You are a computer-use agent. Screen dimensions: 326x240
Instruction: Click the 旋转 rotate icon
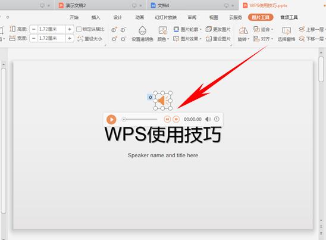tap(243, 30)
